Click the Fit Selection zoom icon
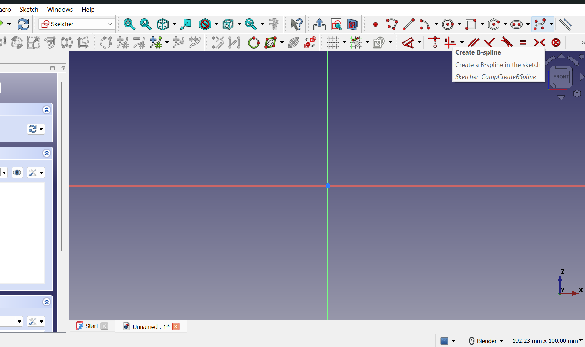This screenshot has height=347, width=585. click(x=146, y=24)
